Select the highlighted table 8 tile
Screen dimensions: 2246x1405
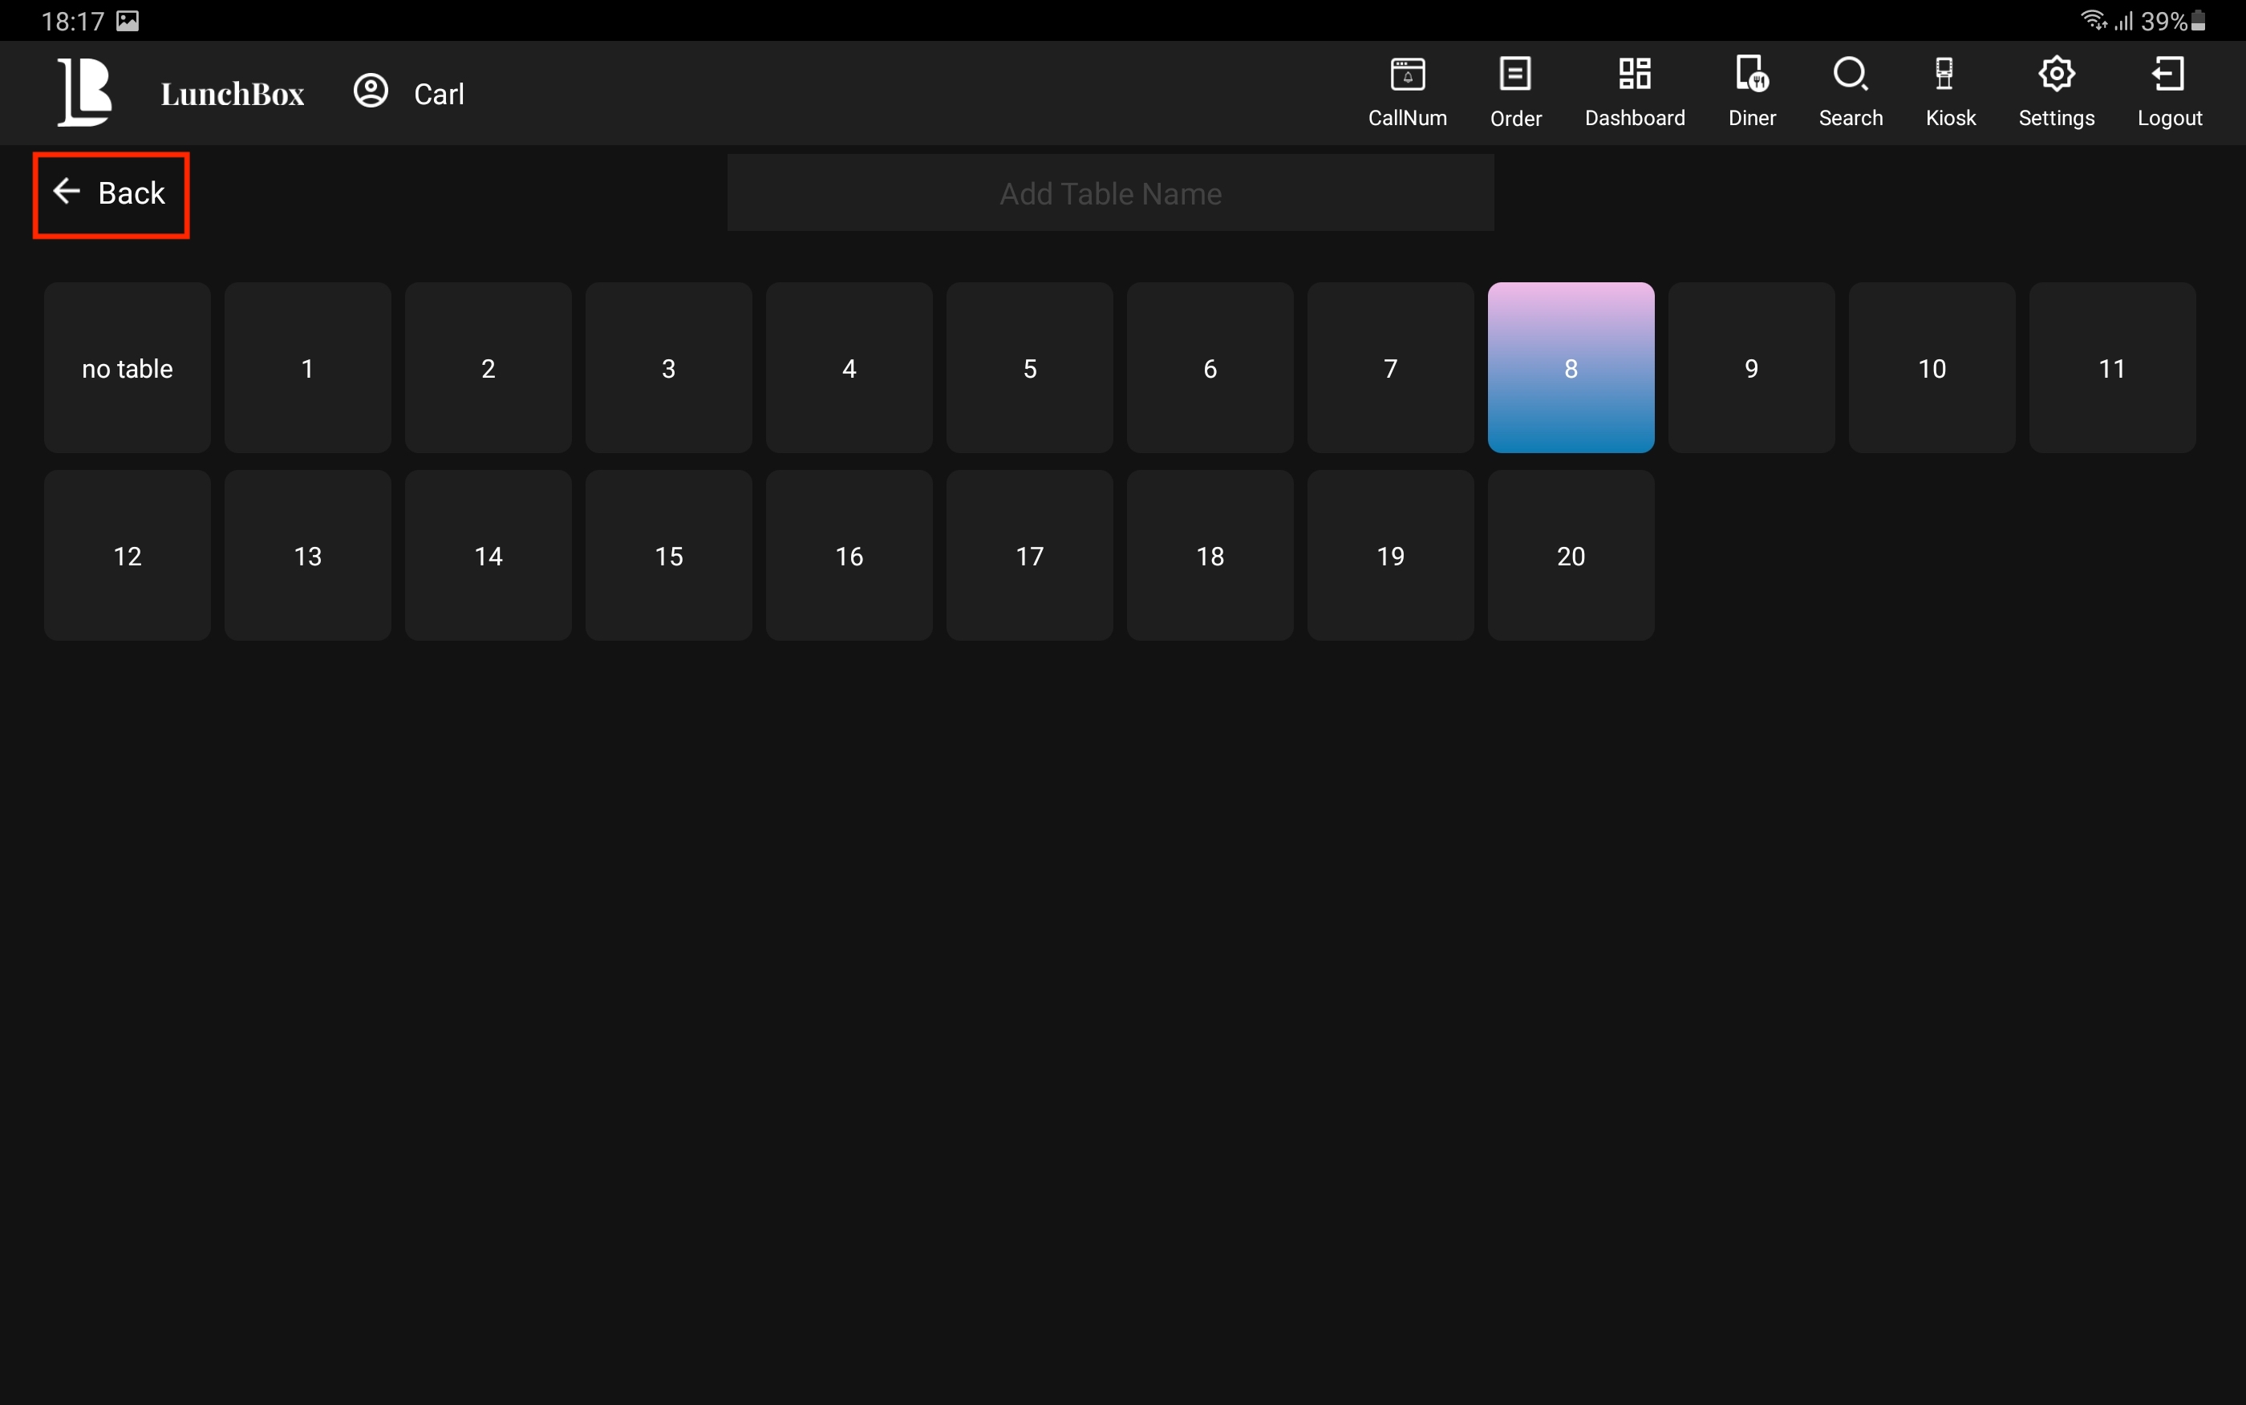tap(1570, 368)
